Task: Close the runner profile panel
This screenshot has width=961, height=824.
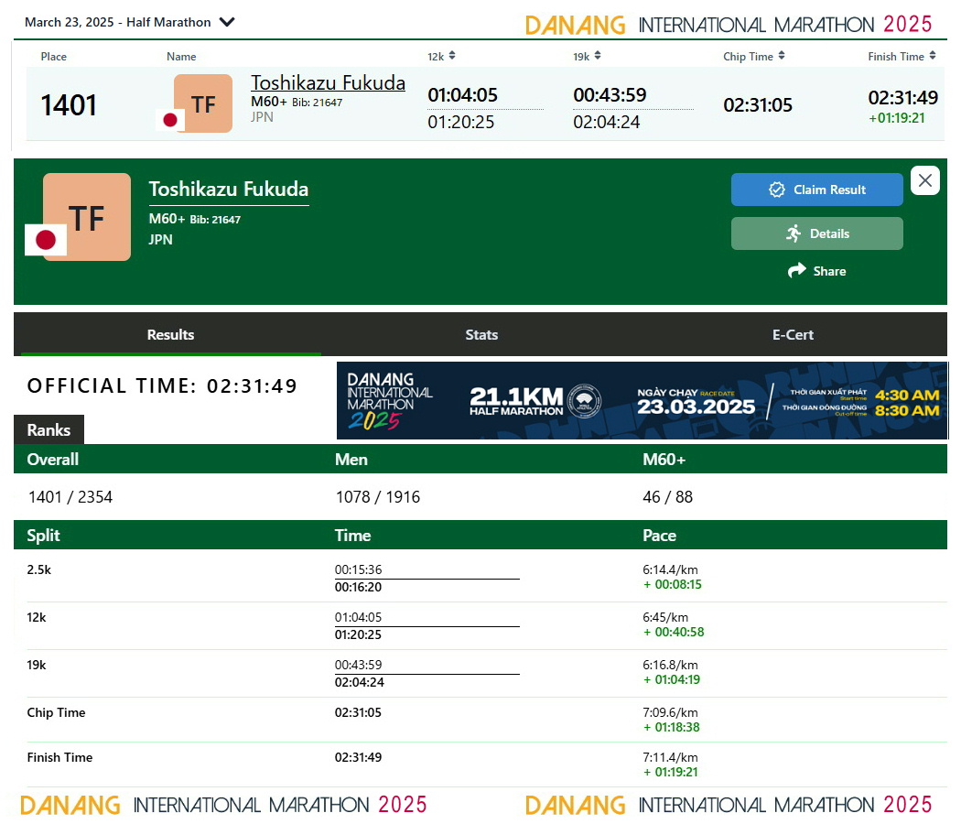Action: pos(924,180)
